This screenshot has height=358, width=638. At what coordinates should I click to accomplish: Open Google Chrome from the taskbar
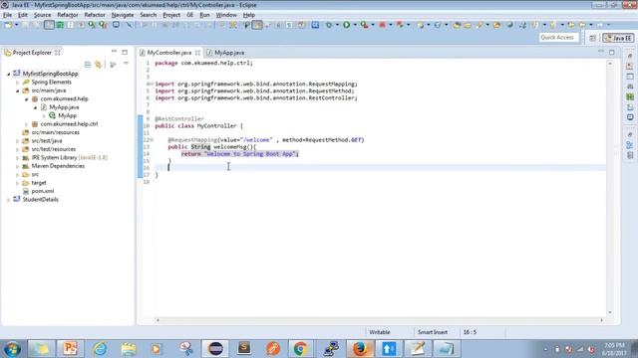pos(301,349)
